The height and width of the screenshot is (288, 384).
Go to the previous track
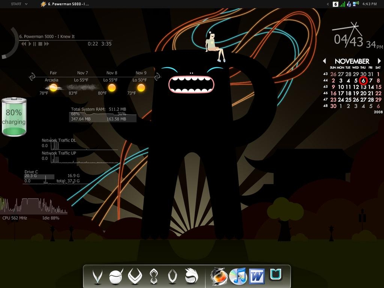24,44
